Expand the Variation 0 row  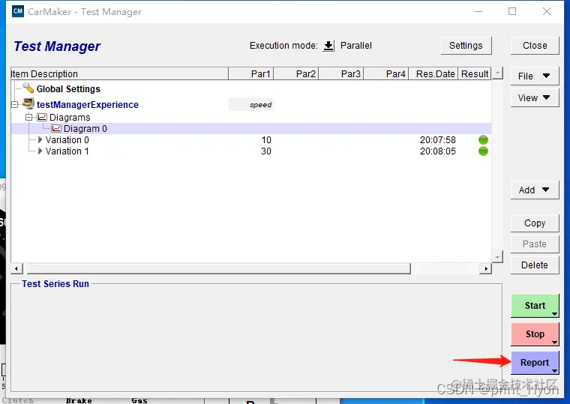coord(40,140)
